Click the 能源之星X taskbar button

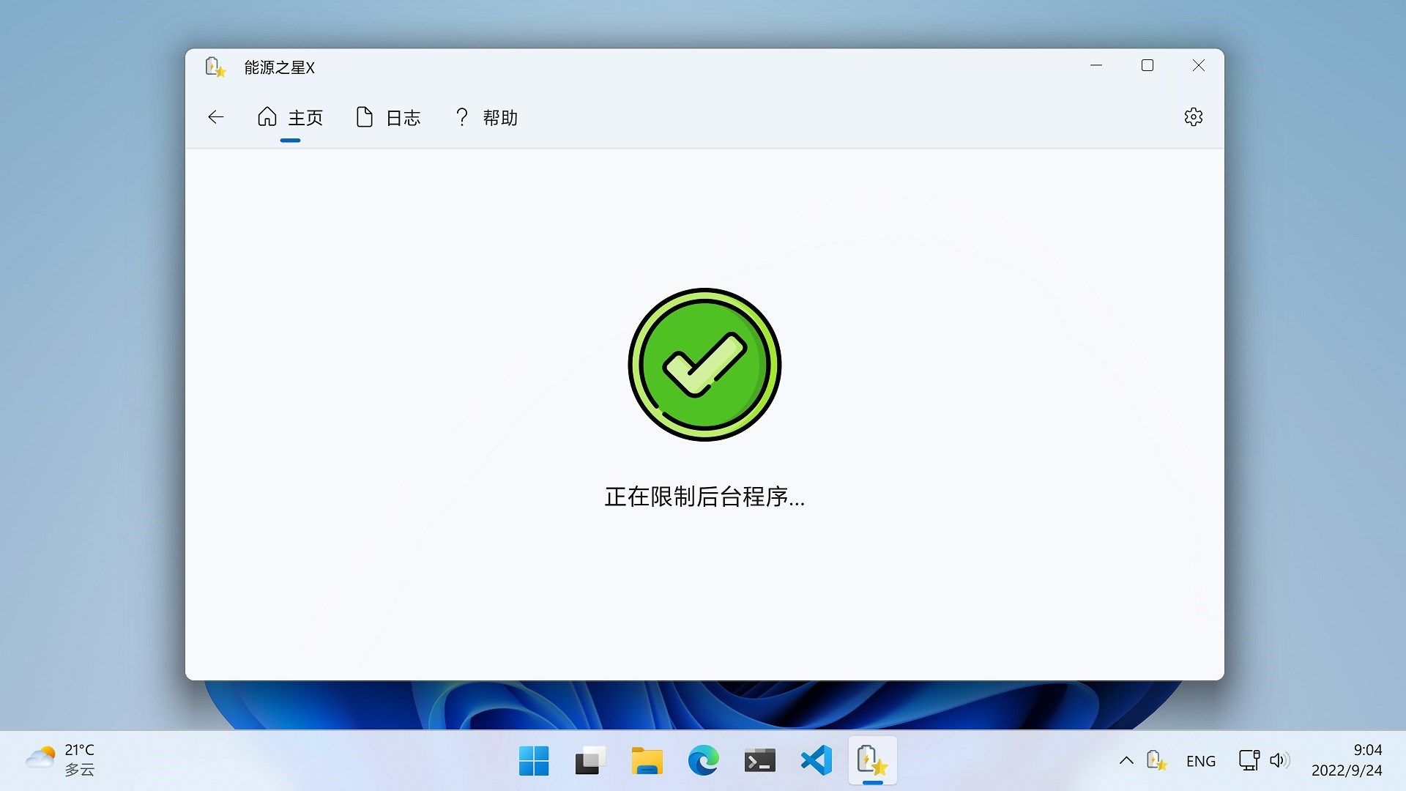(x=872, y=761)
